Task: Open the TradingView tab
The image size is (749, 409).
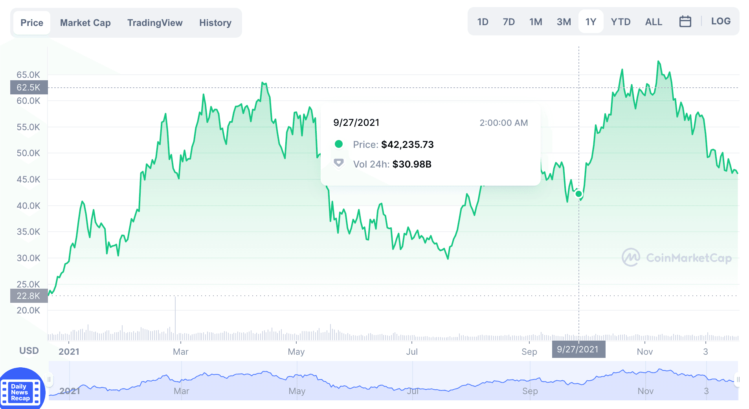Action: (x=155, y=23)
